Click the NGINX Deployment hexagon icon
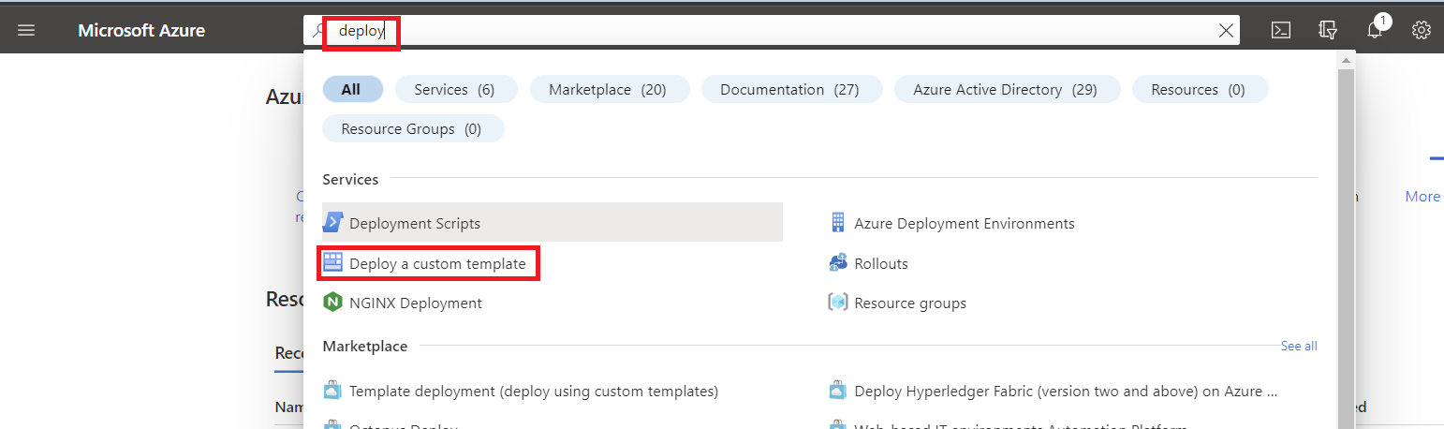The height and width of the screenshot is (429, 1444). tap(333, 303)
